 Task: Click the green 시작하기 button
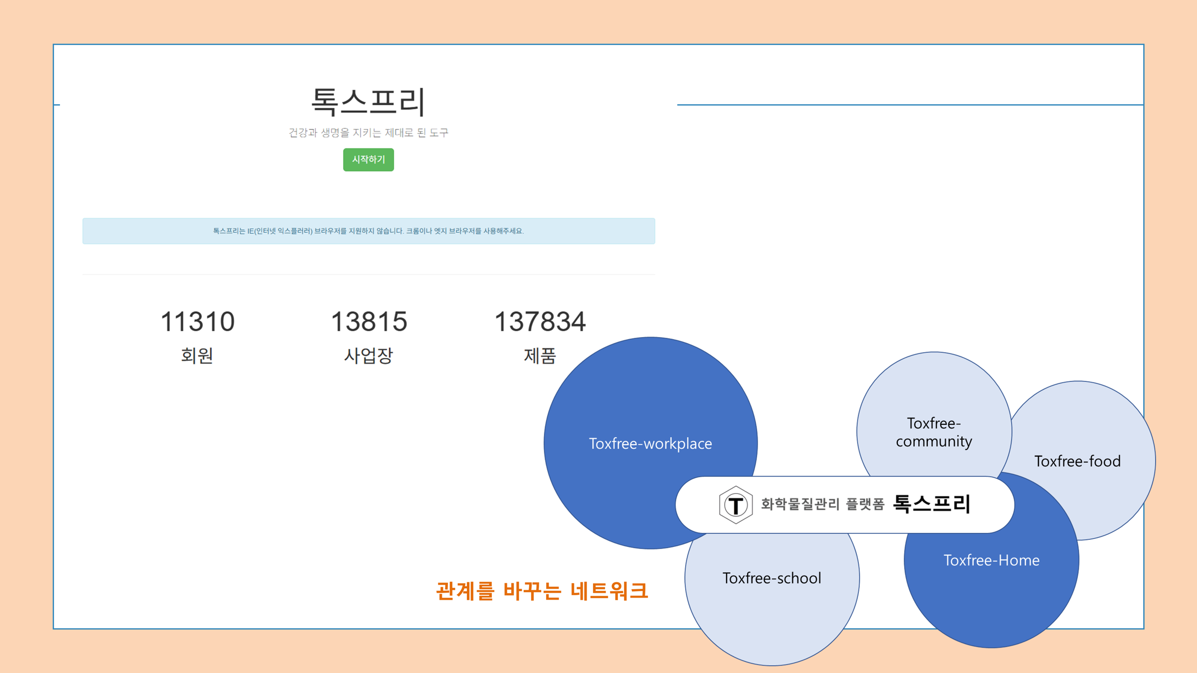coord(368,160)
